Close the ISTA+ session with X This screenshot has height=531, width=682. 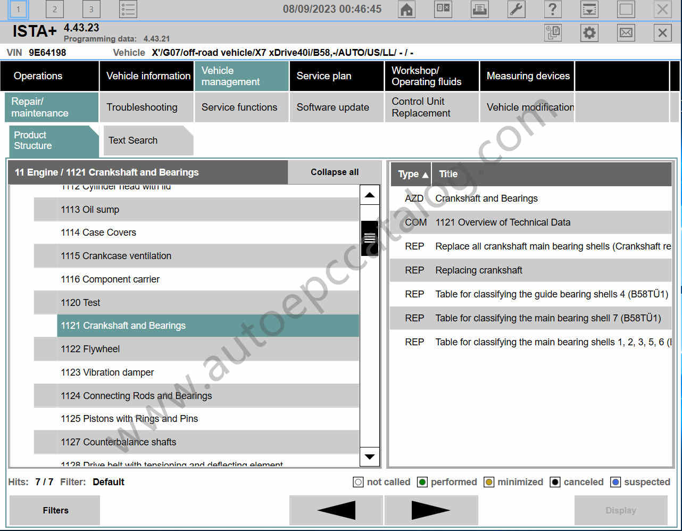662,33
